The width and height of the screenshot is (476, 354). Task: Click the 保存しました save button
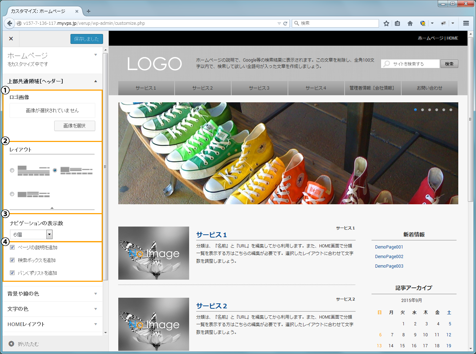87,39
